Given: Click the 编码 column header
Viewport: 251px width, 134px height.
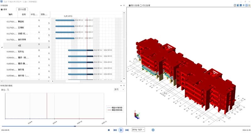Looking at the screenshot, I should [11, 14].
